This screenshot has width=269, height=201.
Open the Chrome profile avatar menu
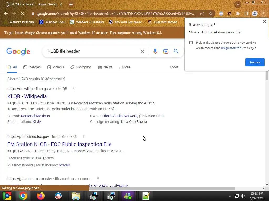(x=255, y=14)
